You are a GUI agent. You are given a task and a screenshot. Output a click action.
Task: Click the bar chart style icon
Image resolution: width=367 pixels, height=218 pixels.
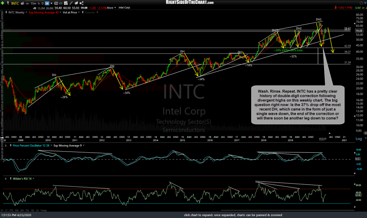pos(61,3)
